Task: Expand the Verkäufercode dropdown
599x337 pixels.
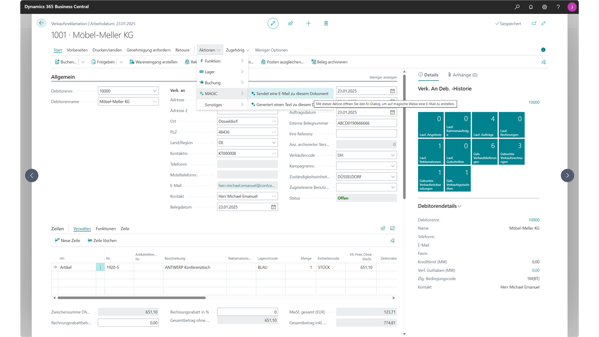Action: click(x=393, y=155)
